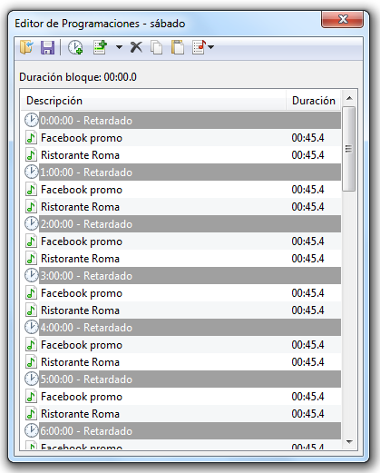Paste from clipboard icon
Viewport: 380px width, 473px height.
pos(178,47)
